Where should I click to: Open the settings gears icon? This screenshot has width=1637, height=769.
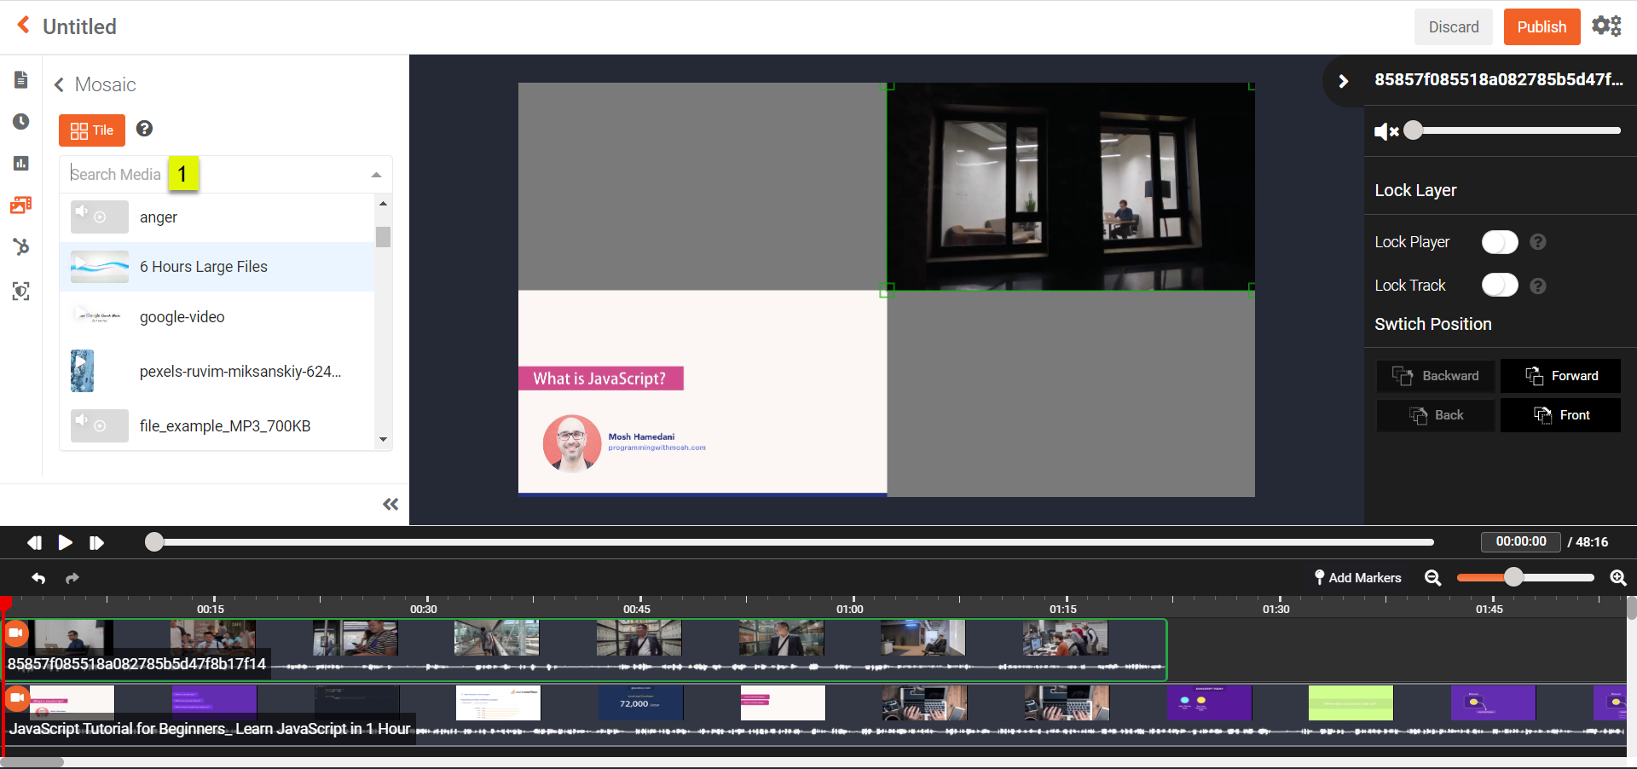(x=1606, y=26)
